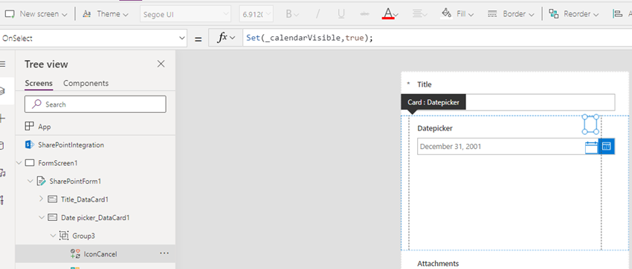Switch to the Screens tab
The image size is (632, 269).
click(x=39, y=83)
